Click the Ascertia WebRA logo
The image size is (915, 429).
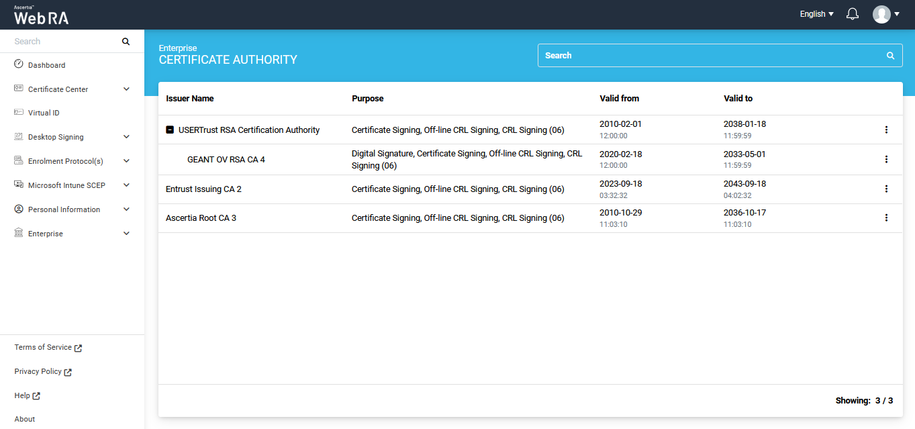[41, 15]
